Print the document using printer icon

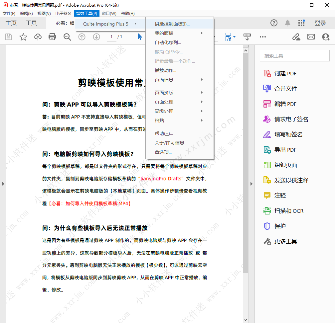(52, 37)
